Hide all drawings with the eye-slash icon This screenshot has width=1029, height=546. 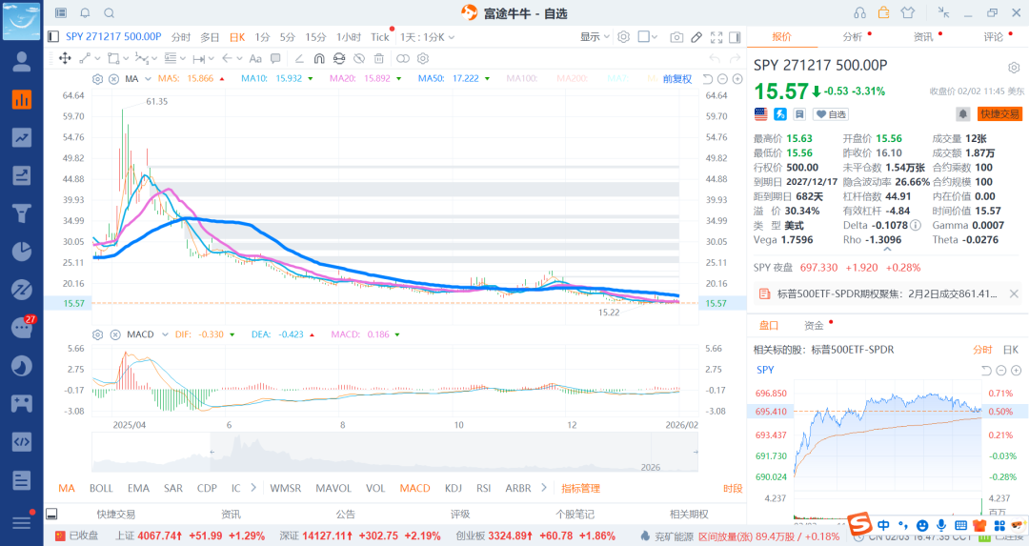[359, 58]
